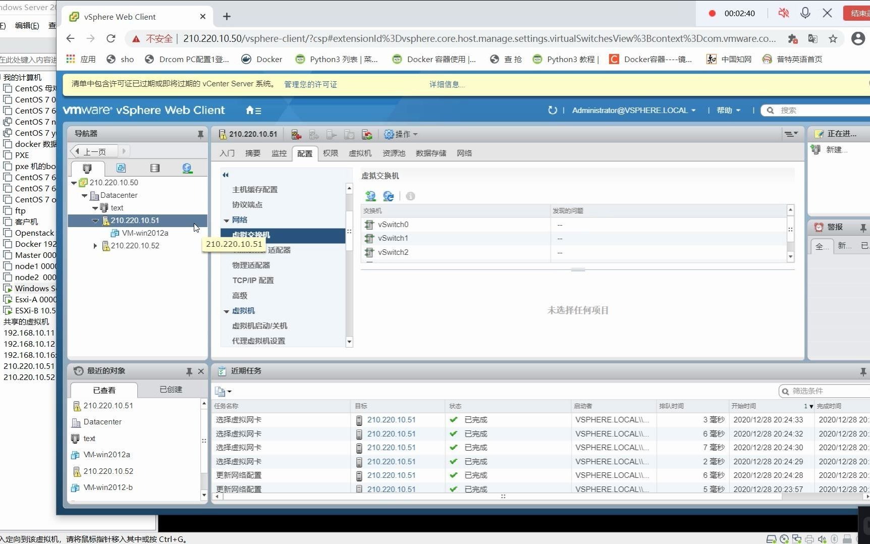Expand the 210.220.10.52 host tree node
The height and width of the screenshot is (544, 870).
[x=95, y=246]
